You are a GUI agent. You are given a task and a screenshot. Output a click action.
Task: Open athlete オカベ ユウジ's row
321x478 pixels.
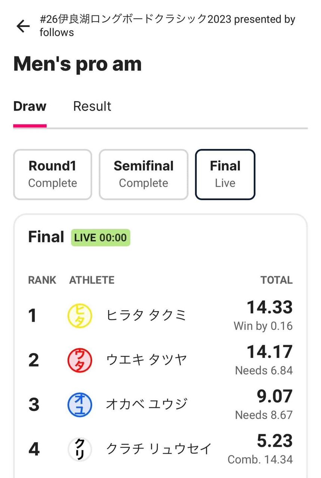pyautogui.click(x=160, y=404)
